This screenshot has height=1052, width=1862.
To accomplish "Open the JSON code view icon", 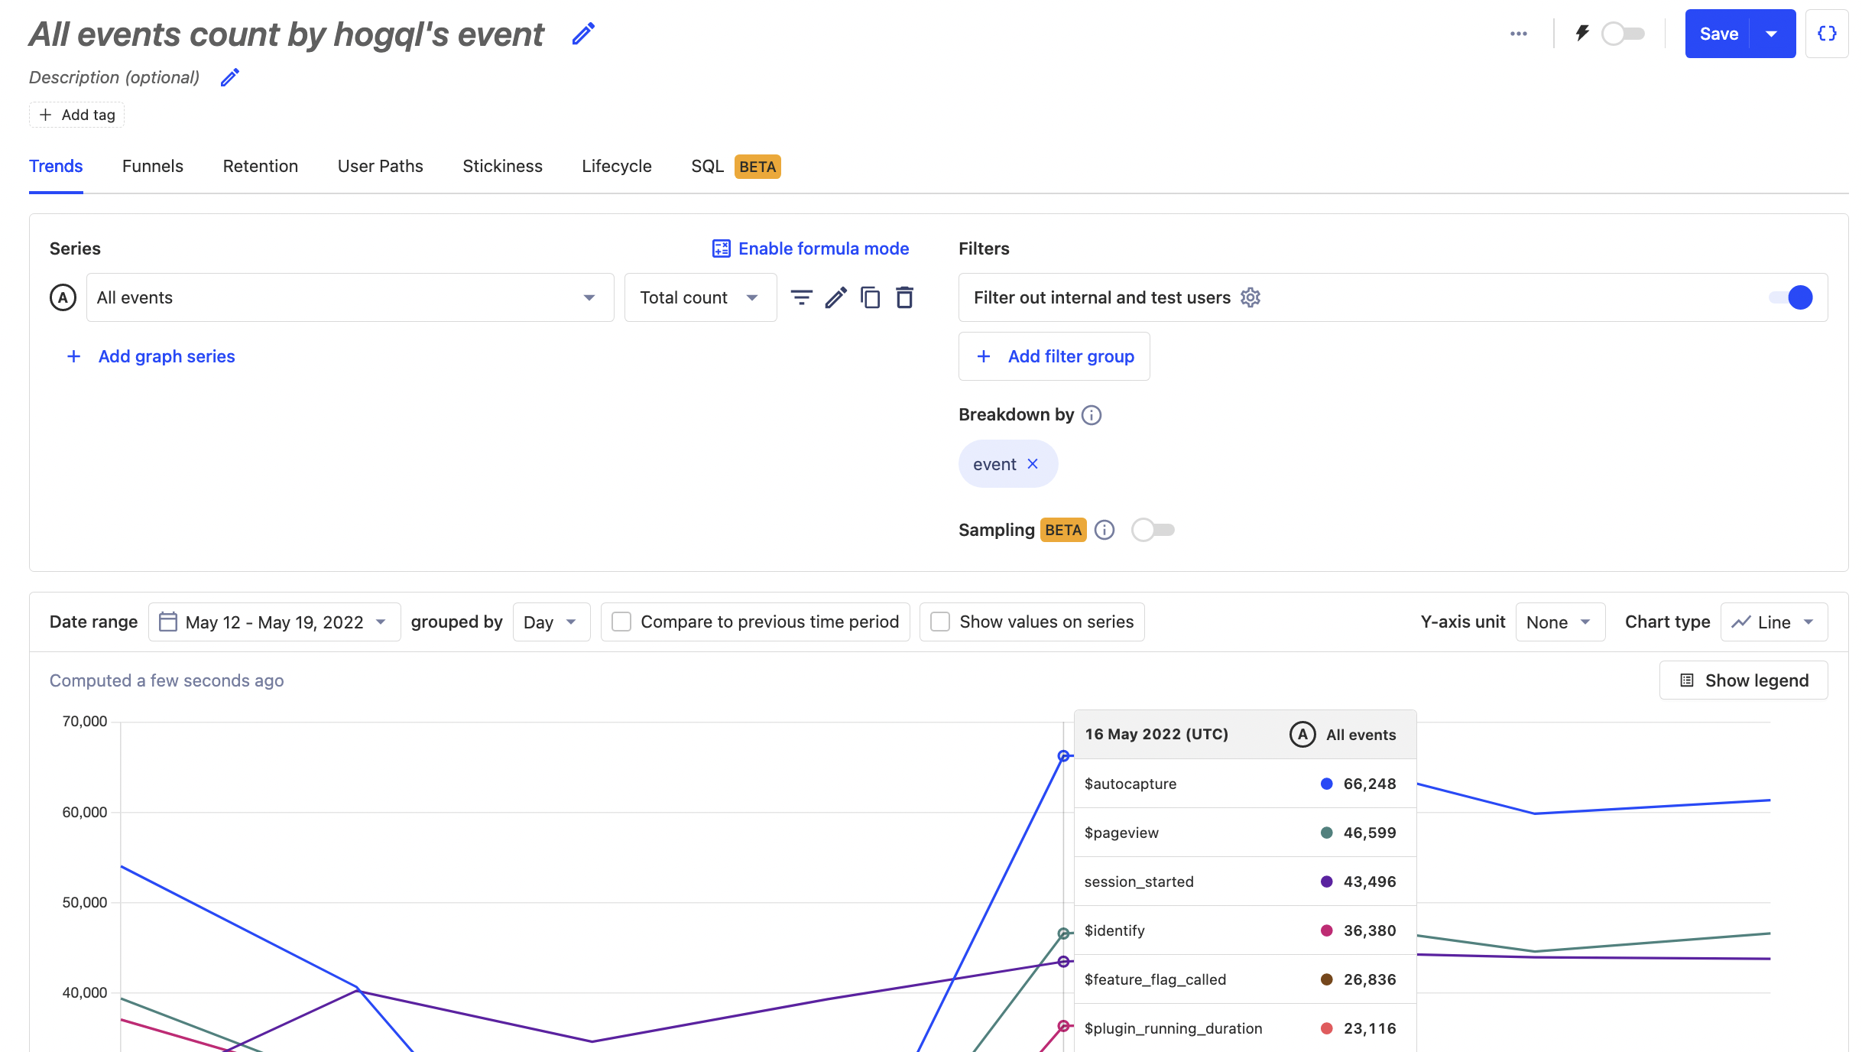I will 1828,33.
